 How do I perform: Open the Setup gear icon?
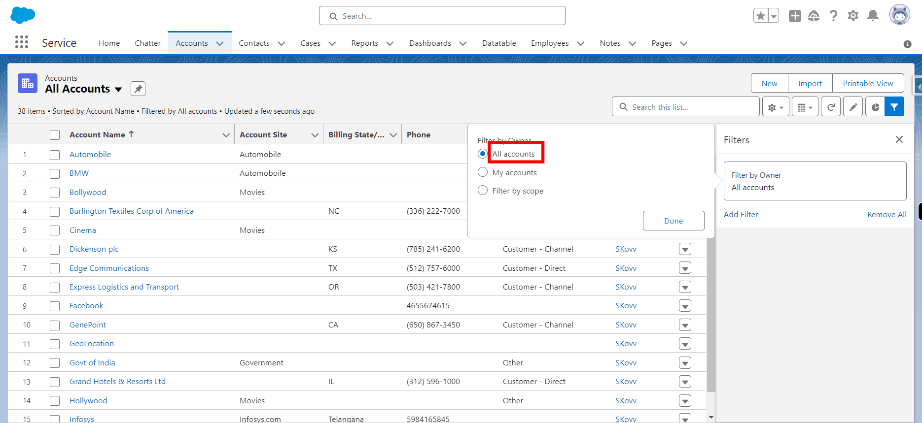pos(853,16)
